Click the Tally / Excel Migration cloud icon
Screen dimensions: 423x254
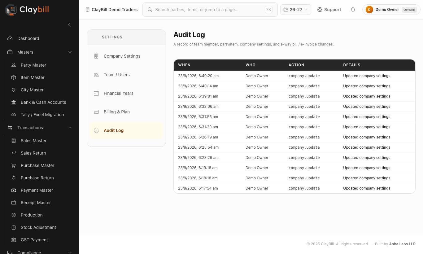tap(14, 115)
